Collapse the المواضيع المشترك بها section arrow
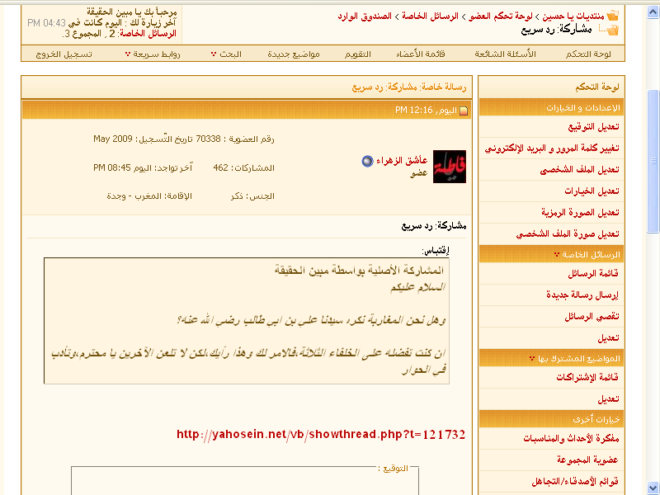This screenshot has height=495, width=660. (x=531, y=359)
